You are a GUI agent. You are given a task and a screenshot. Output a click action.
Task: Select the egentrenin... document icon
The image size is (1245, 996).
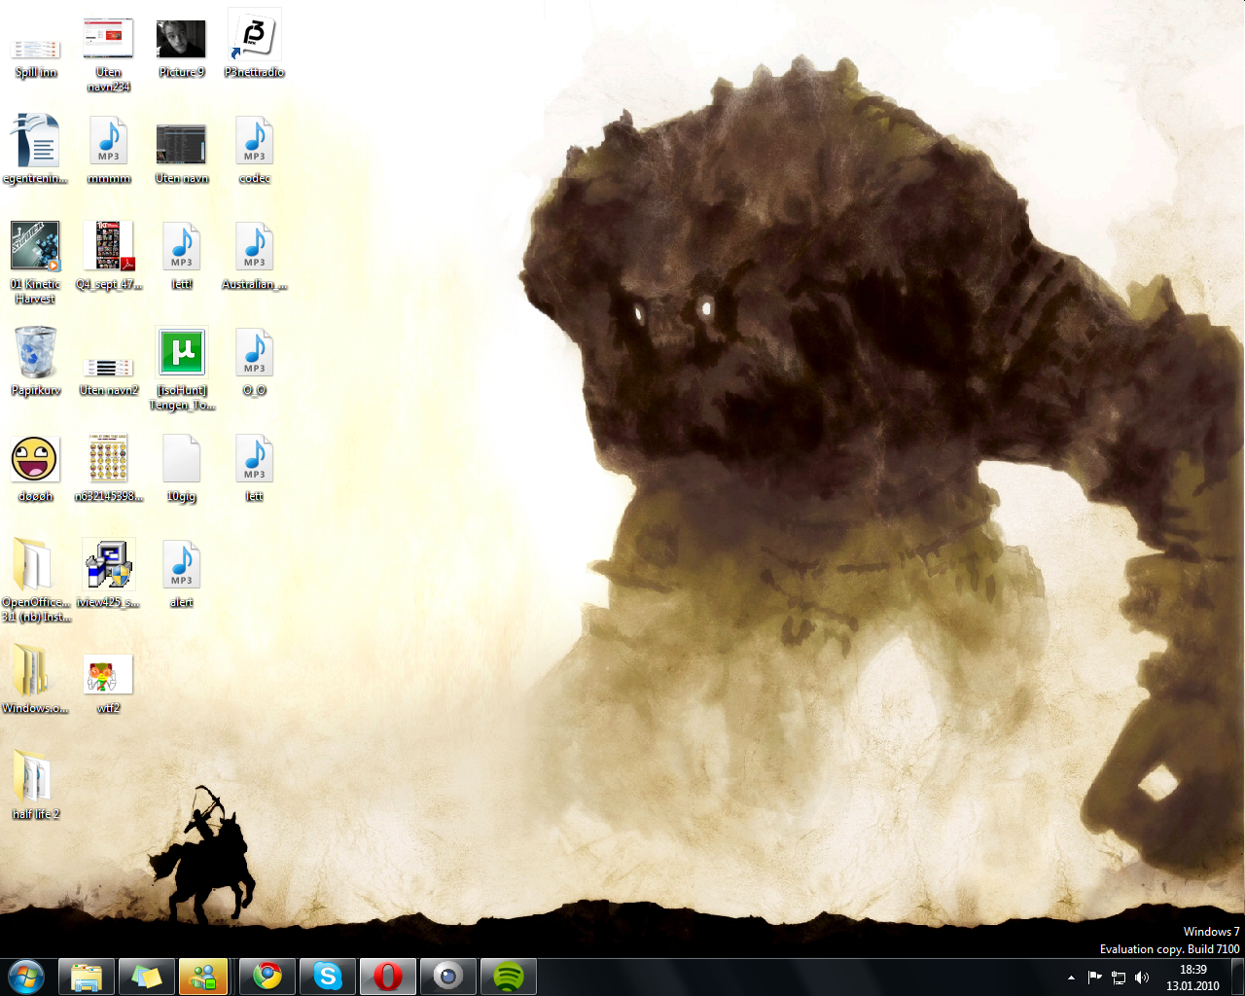(x=36, y=149)
